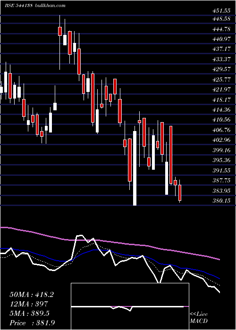Screen dimensions: 236x330
Task: Click the 380.15 price axis label
Action: (221, 201)
